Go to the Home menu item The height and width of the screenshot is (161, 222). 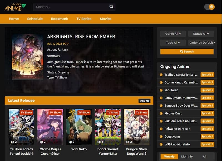[14, 19]
